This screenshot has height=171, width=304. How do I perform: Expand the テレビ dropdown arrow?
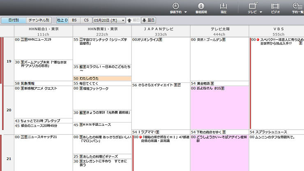[x=262, y=12]
